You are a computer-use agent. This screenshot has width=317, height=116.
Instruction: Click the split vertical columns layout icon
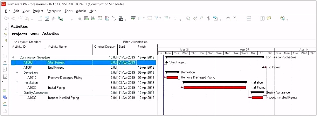(262, 18)
